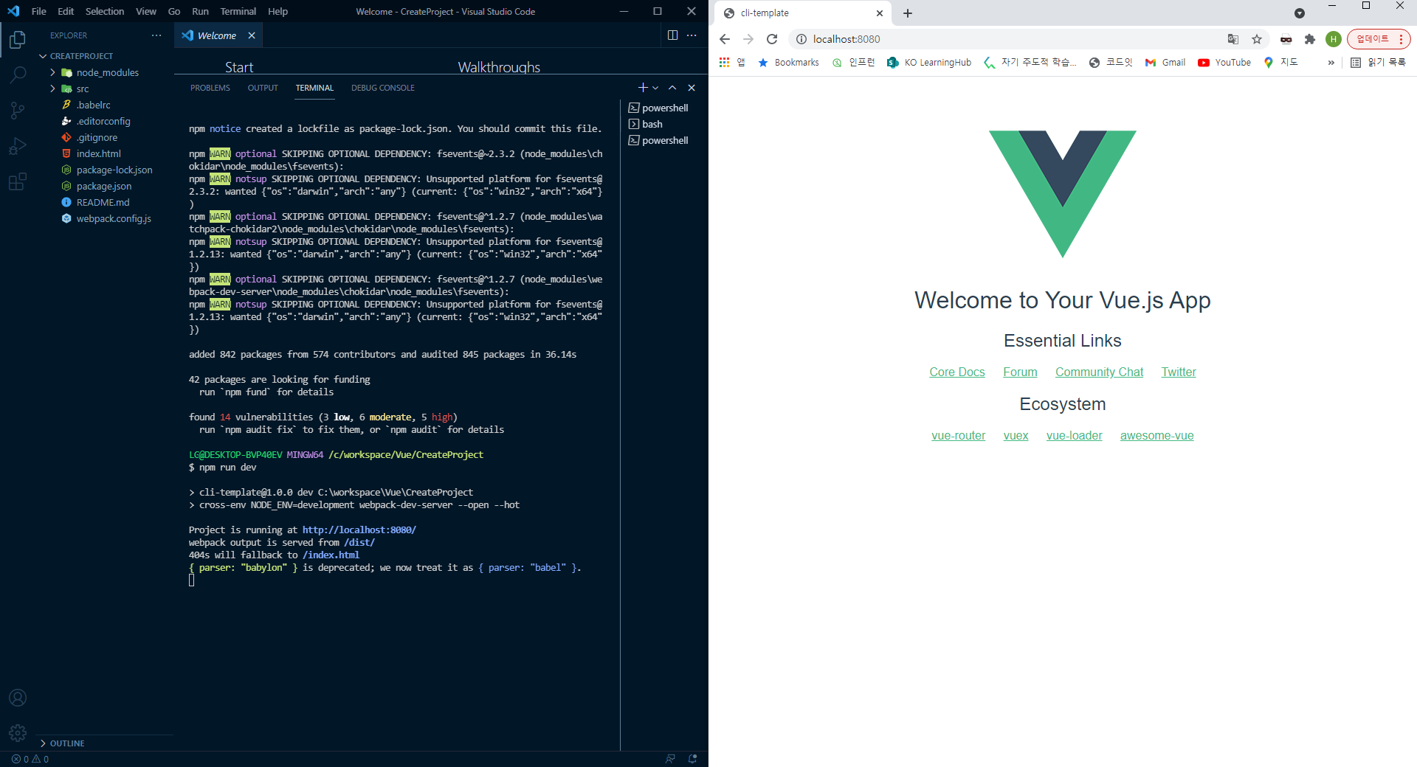The width and height of the screenshot is (1417, 767).
Task: Open the vuex link
Action: coord(1016,436)
